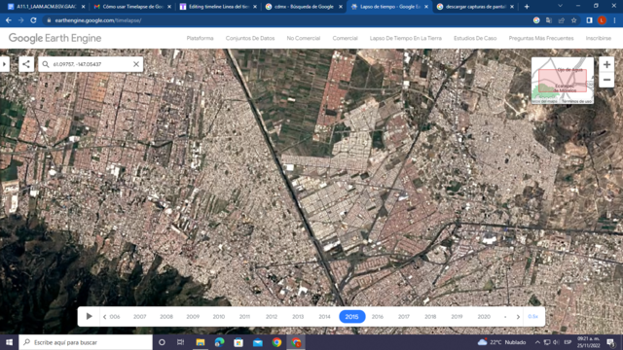Go to next timeline years arrow
This screenshot has height=350, width=623.
(x=518, y=317)
